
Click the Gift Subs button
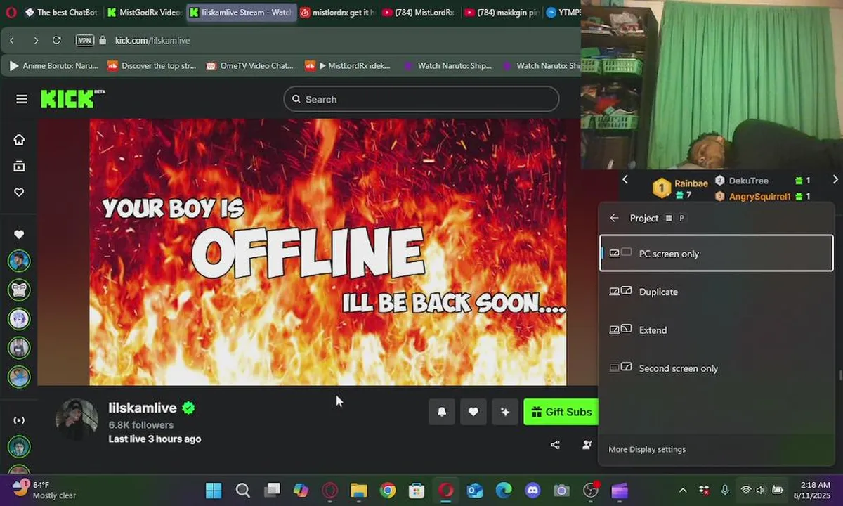coord(561,412)
